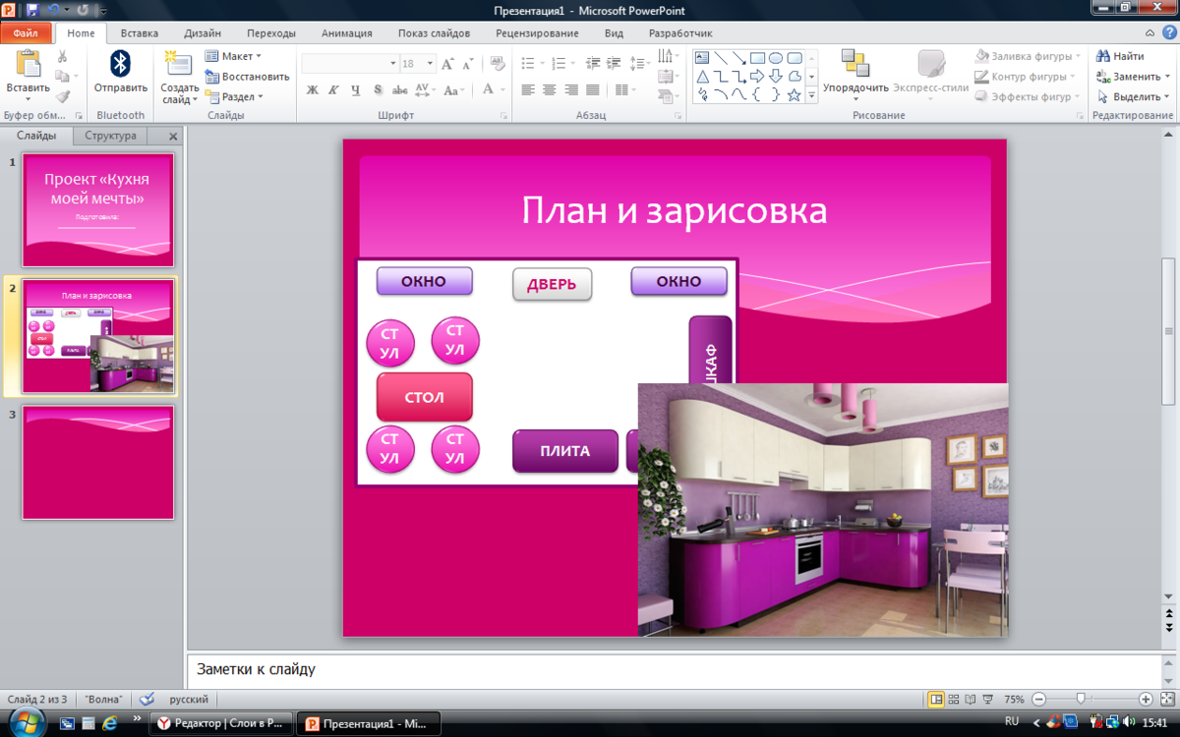1180x737 pixels.
Task: Apply strikethrough with the abc icon
Action: [x=400, y=90]
